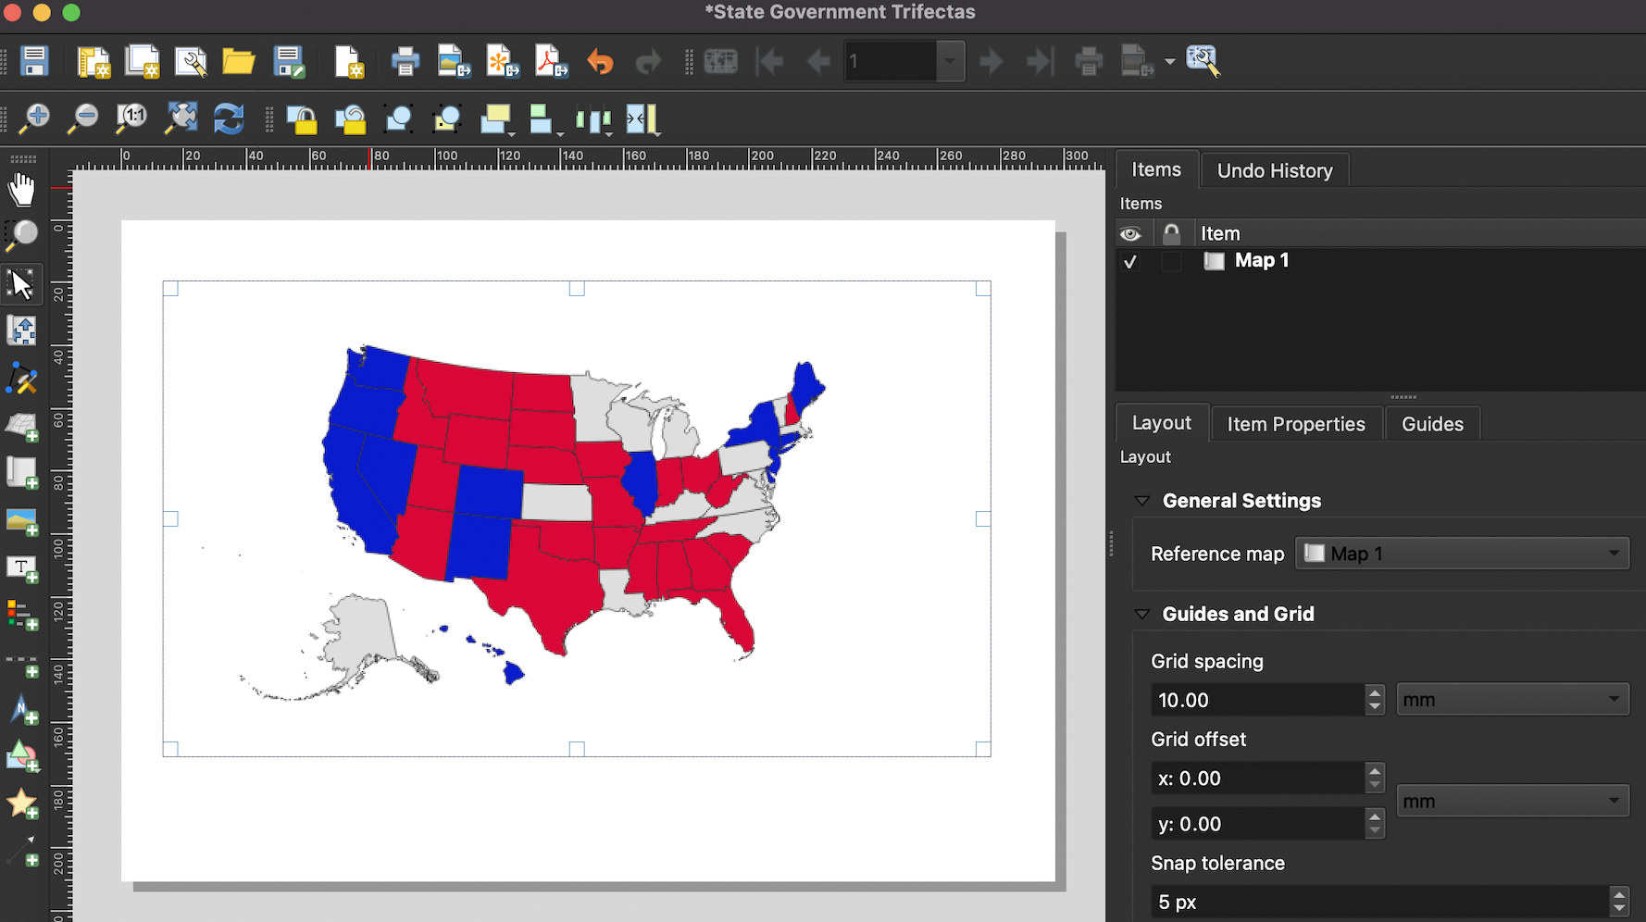Click the eye icon in the Items header
Viewport: 1646px width, 922px height.
1130,233
